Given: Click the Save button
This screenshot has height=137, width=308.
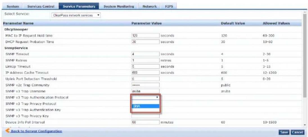Looking at the screenshot, I should pyautogui.click(x=284, y=132).
